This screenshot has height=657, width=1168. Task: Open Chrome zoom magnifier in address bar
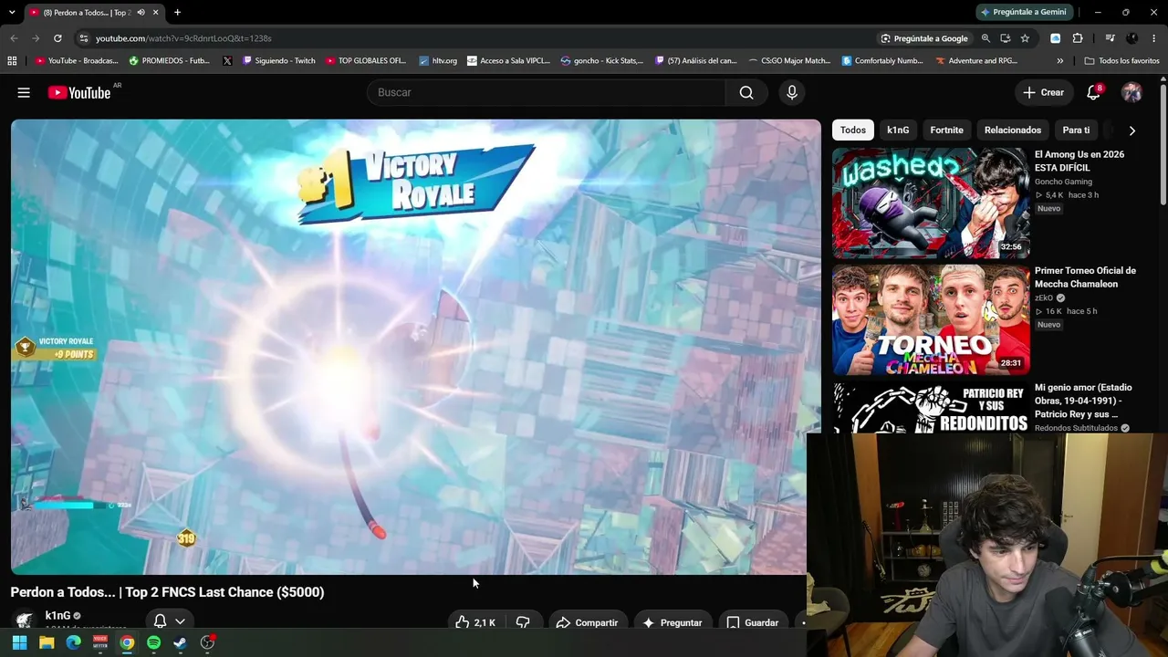(x=985, y=38)
